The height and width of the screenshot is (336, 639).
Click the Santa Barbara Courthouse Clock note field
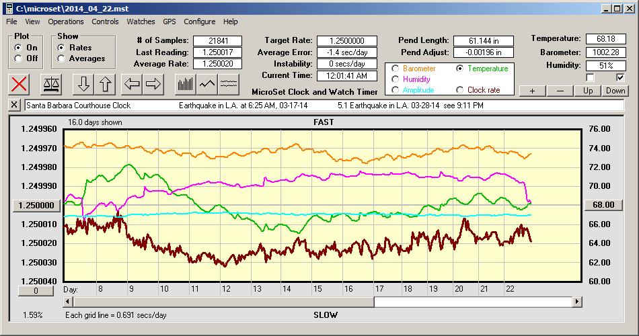pyautogui.click(x=324, y=105)
